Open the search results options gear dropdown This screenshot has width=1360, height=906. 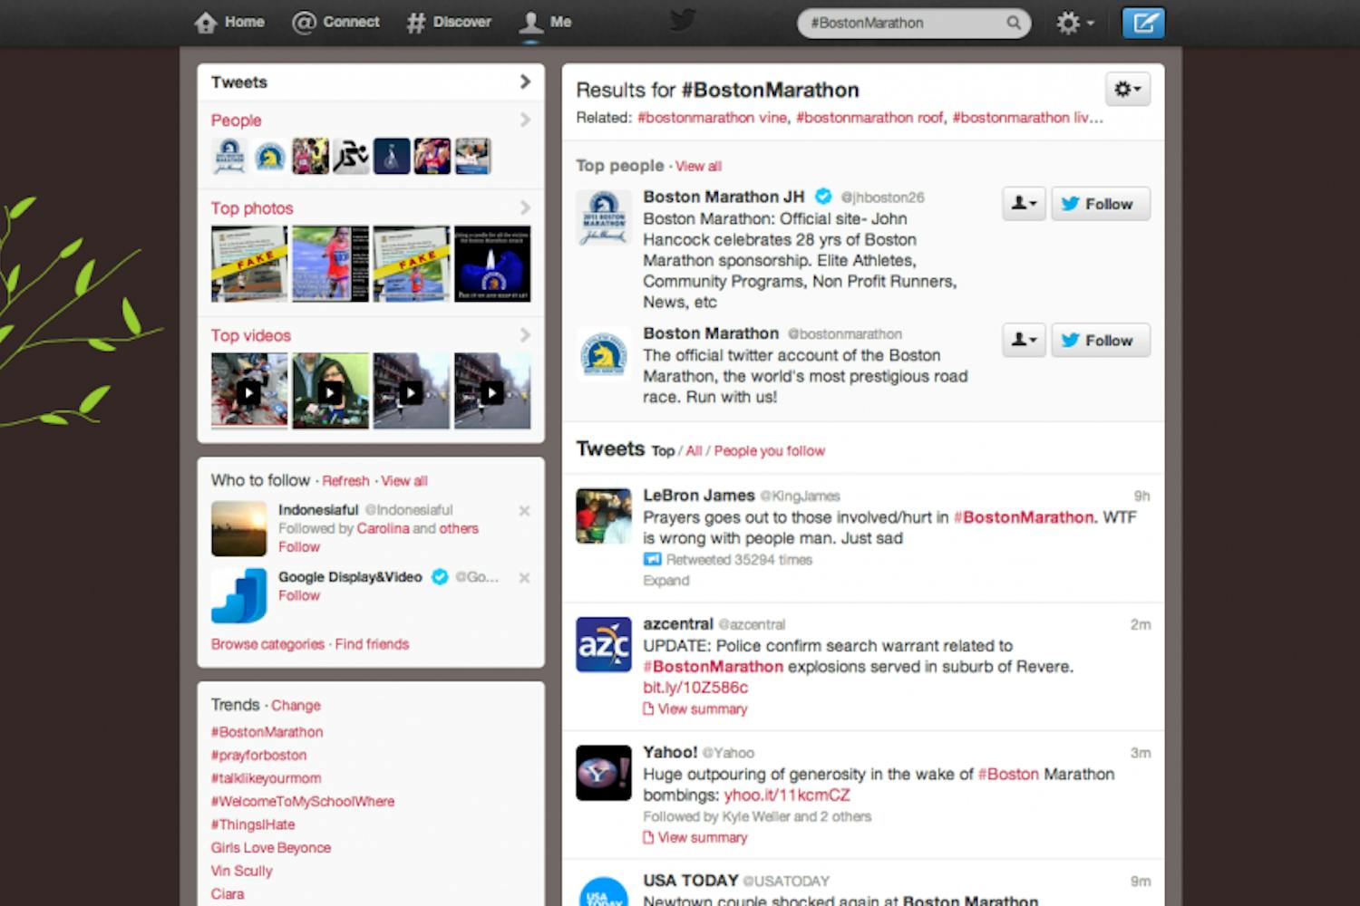[1127, 89]
